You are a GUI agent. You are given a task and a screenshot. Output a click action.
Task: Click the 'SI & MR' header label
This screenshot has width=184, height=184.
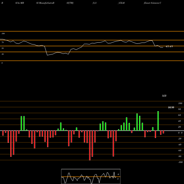click(x=20, y=3)
